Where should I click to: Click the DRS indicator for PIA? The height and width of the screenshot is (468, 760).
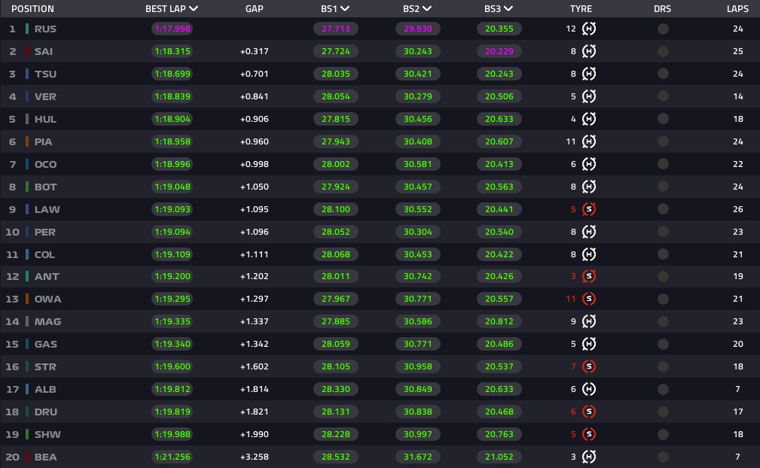pyautogui.click(x=663, y=141)
